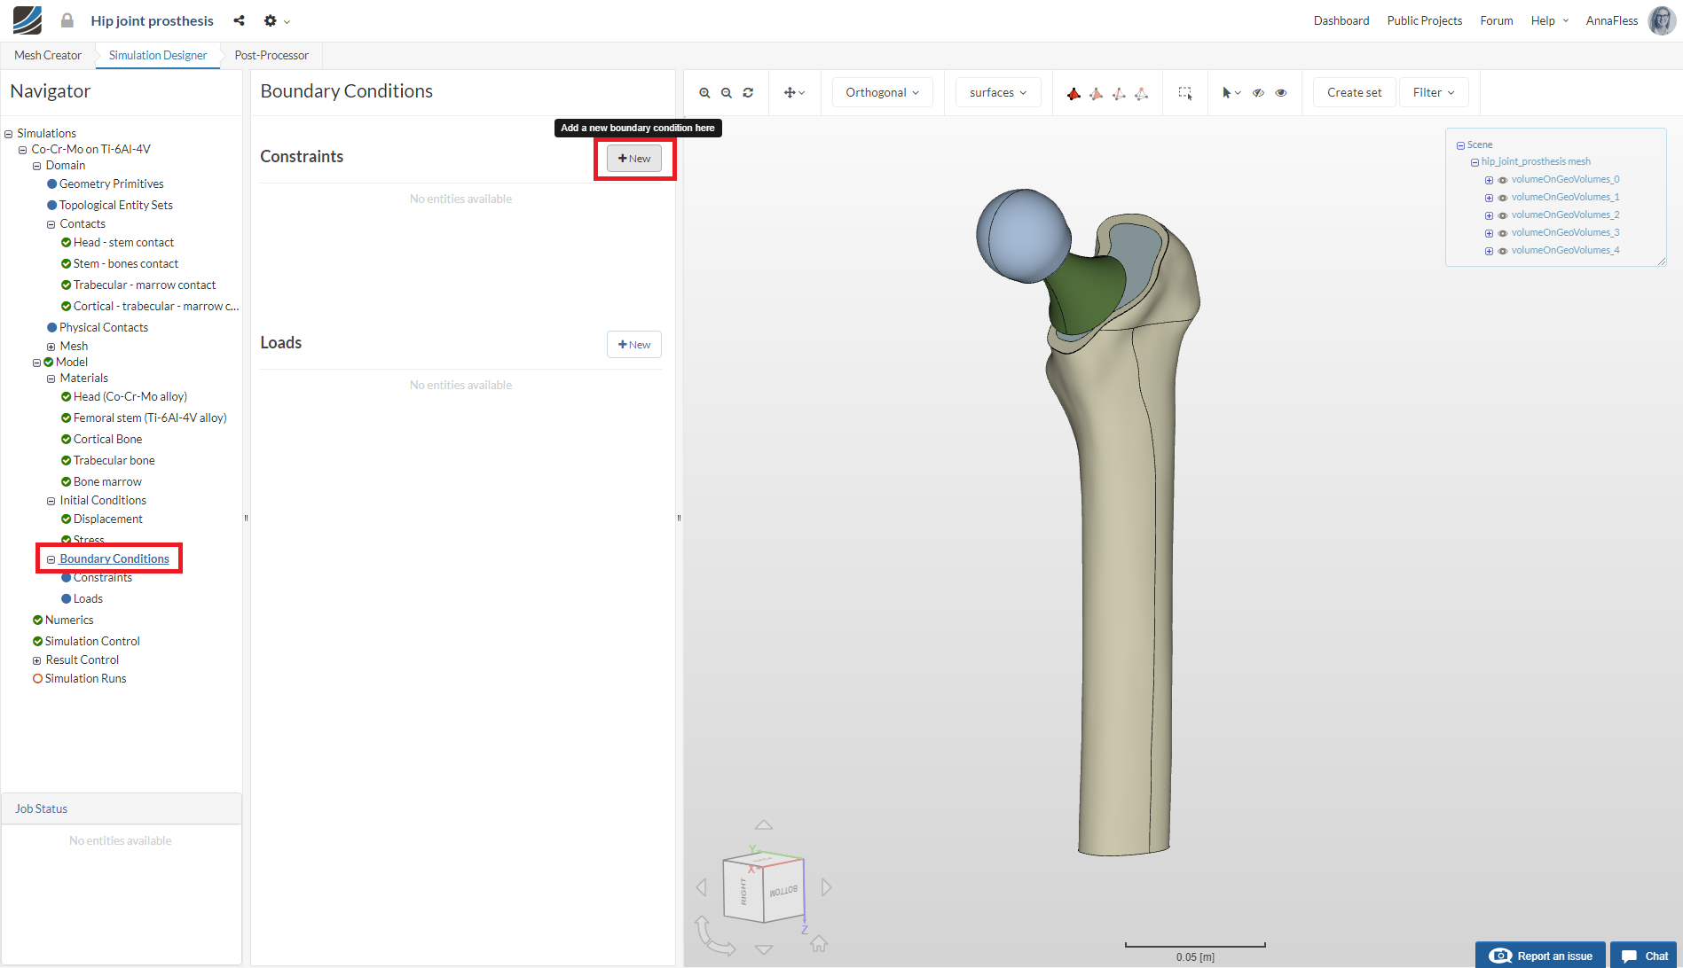Switch to the Post-Processor tab
1683x968 pixels.
(271, 55)
